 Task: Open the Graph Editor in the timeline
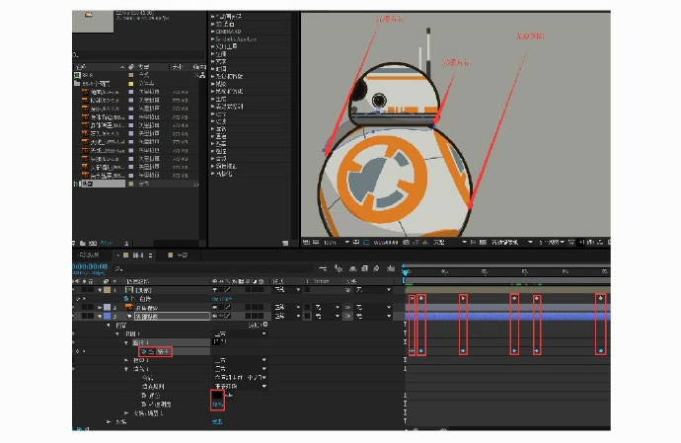coord(391,268)
